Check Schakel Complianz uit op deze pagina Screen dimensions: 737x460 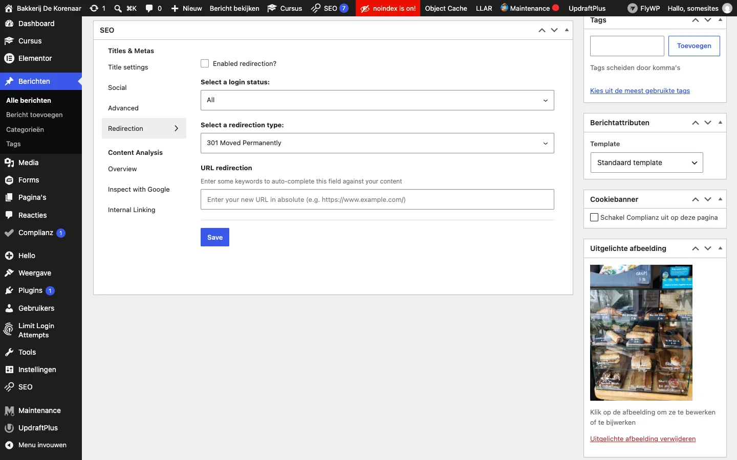pos(594,217)
